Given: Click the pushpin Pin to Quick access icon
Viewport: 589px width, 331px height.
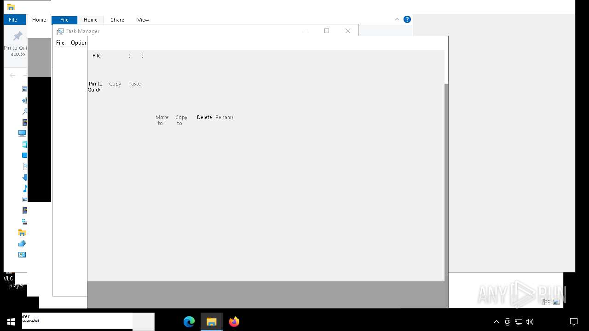Looking at the screenshot, I should pos(18,36).
